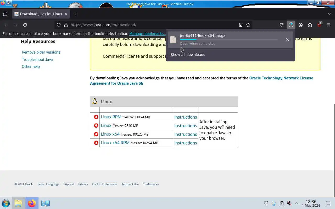Screen dimensions: 335x209
Task: Click the jre-8u411-linux-x64.tar.gz download progress bar
Action: coord(229,40)
